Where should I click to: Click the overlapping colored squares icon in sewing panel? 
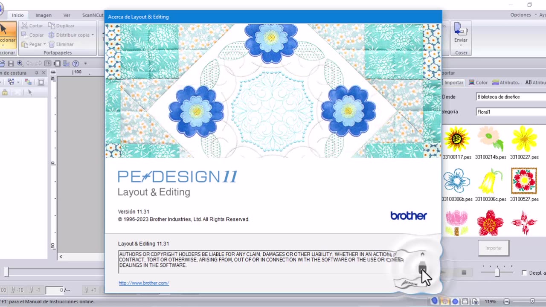(28, 82)
